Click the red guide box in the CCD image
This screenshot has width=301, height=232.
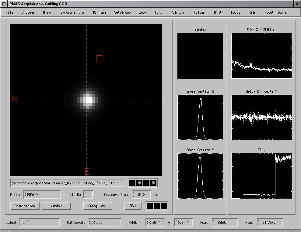click(x=100, y=59)
